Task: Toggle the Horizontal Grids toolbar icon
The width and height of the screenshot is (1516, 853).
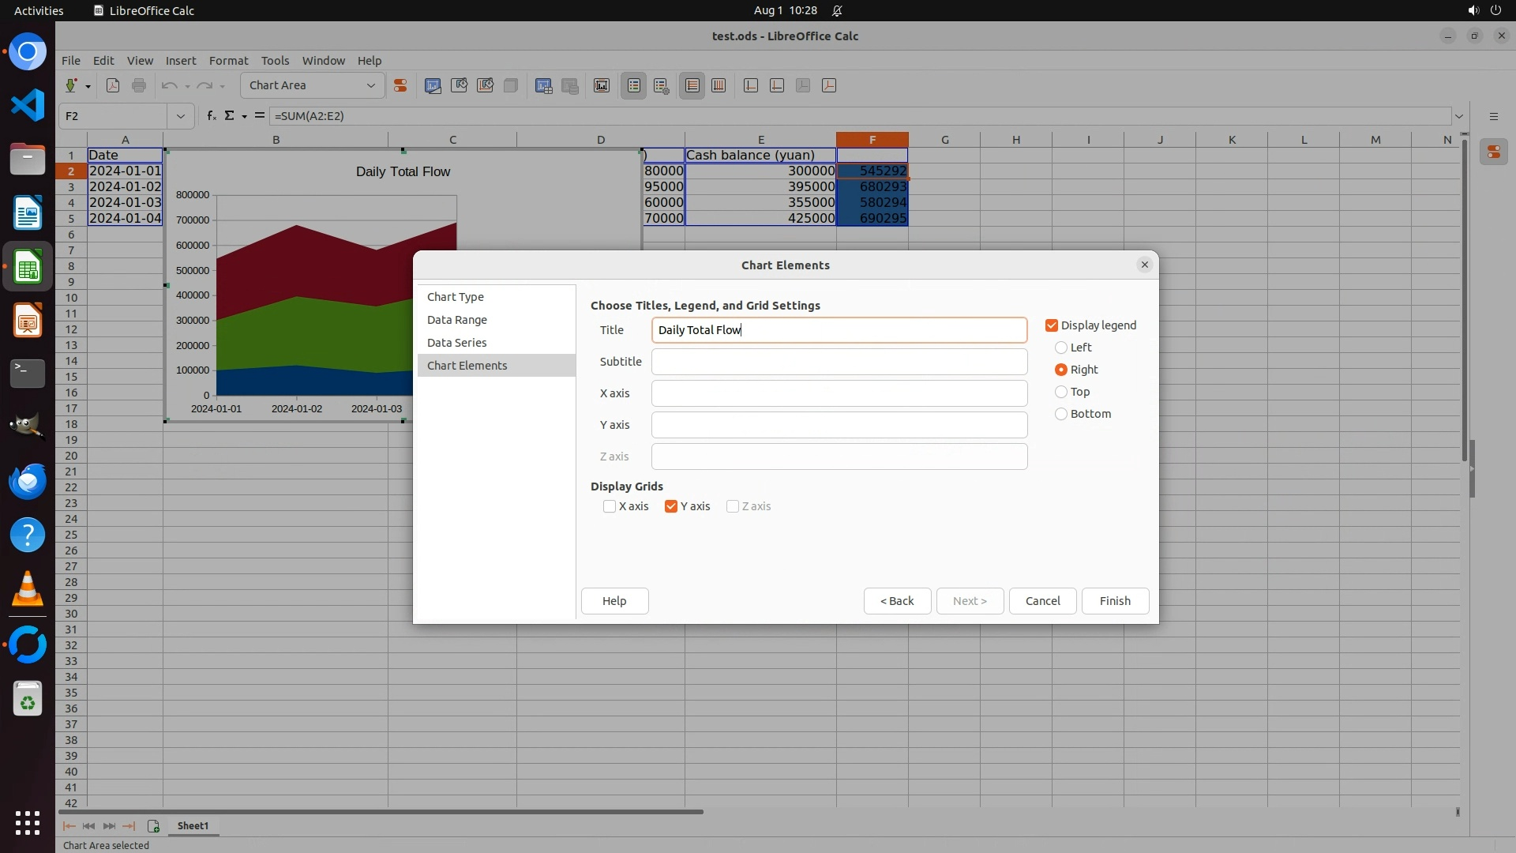Action: tap(692, 85)
